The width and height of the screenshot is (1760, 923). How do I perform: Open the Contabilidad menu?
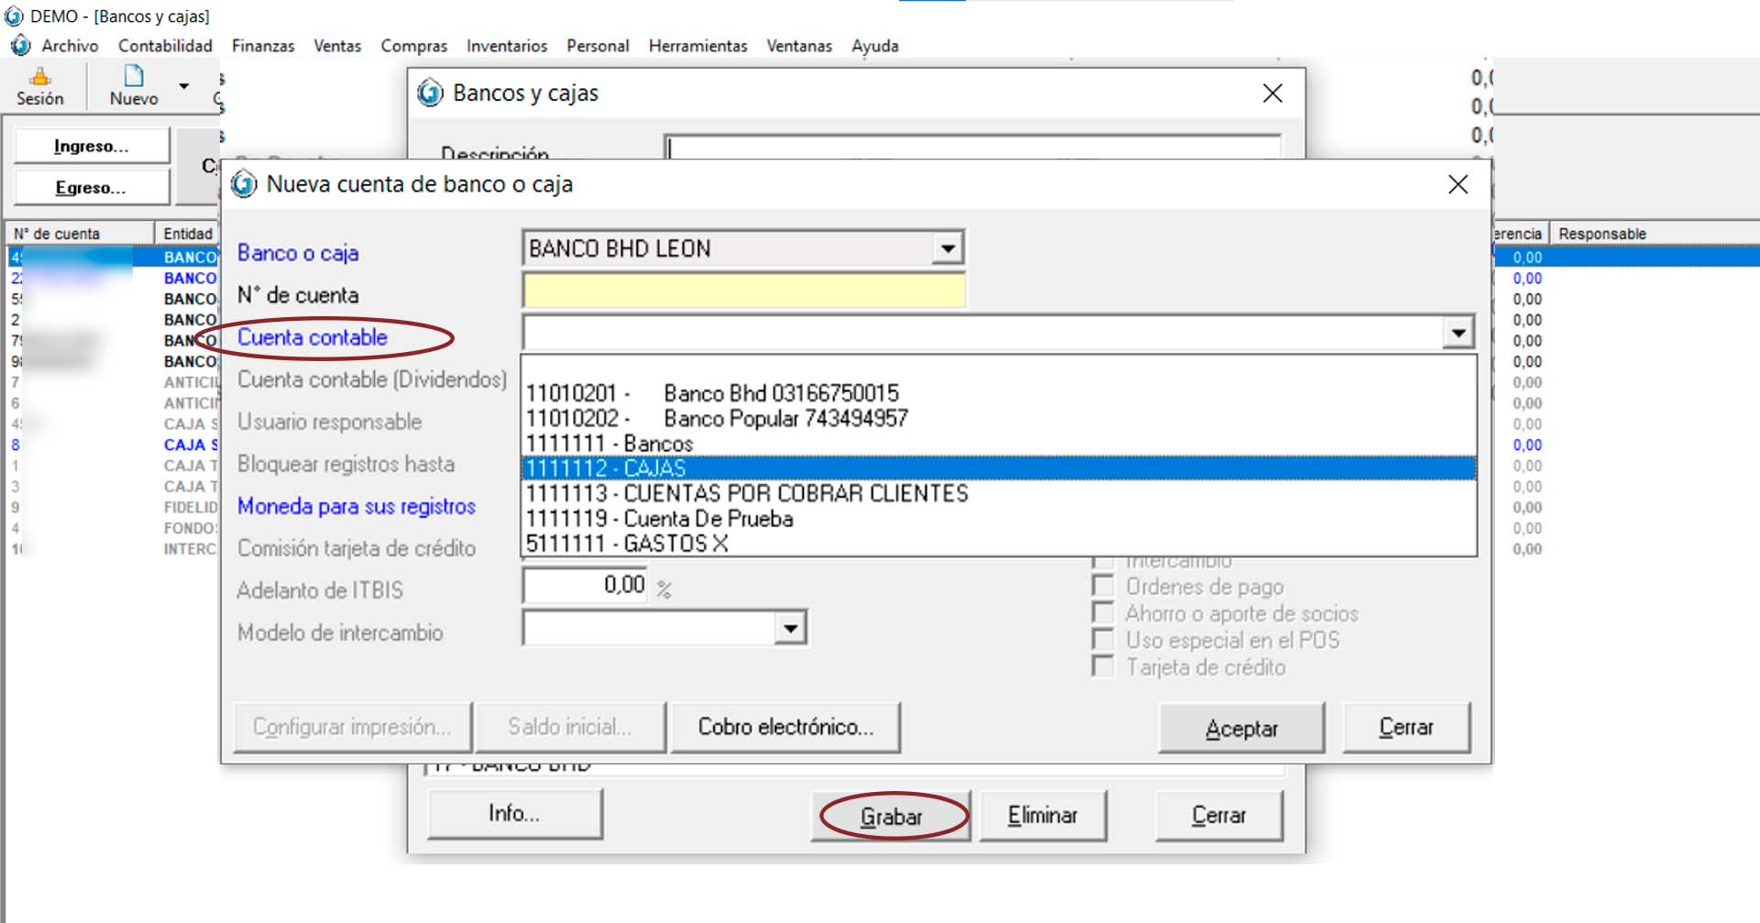point(165,46)
